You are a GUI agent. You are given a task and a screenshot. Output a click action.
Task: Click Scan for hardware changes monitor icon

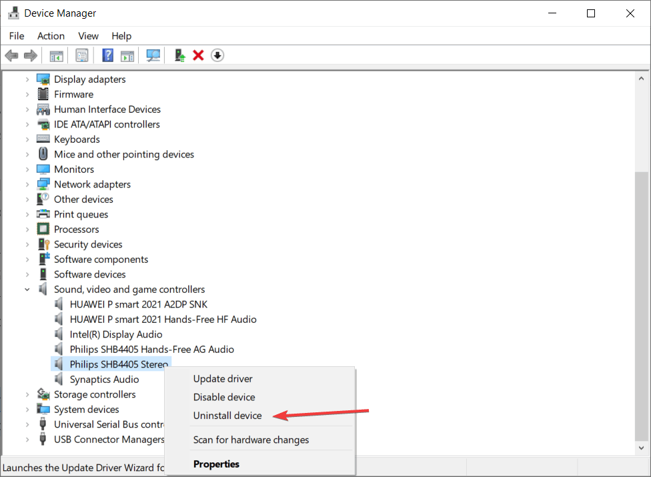[153, 55]
